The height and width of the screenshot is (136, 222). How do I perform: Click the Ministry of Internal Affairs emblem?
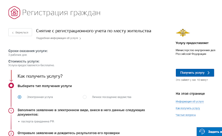pos(183,33)
